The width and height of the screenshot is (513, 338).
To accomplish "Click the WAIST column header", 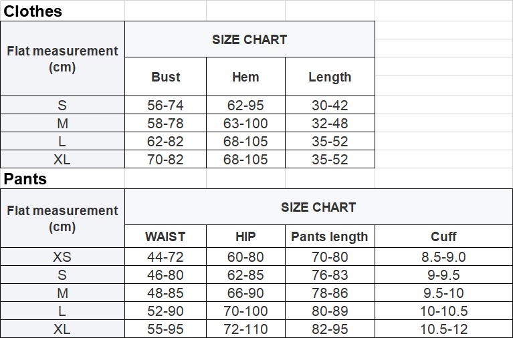I will point(166,236).
